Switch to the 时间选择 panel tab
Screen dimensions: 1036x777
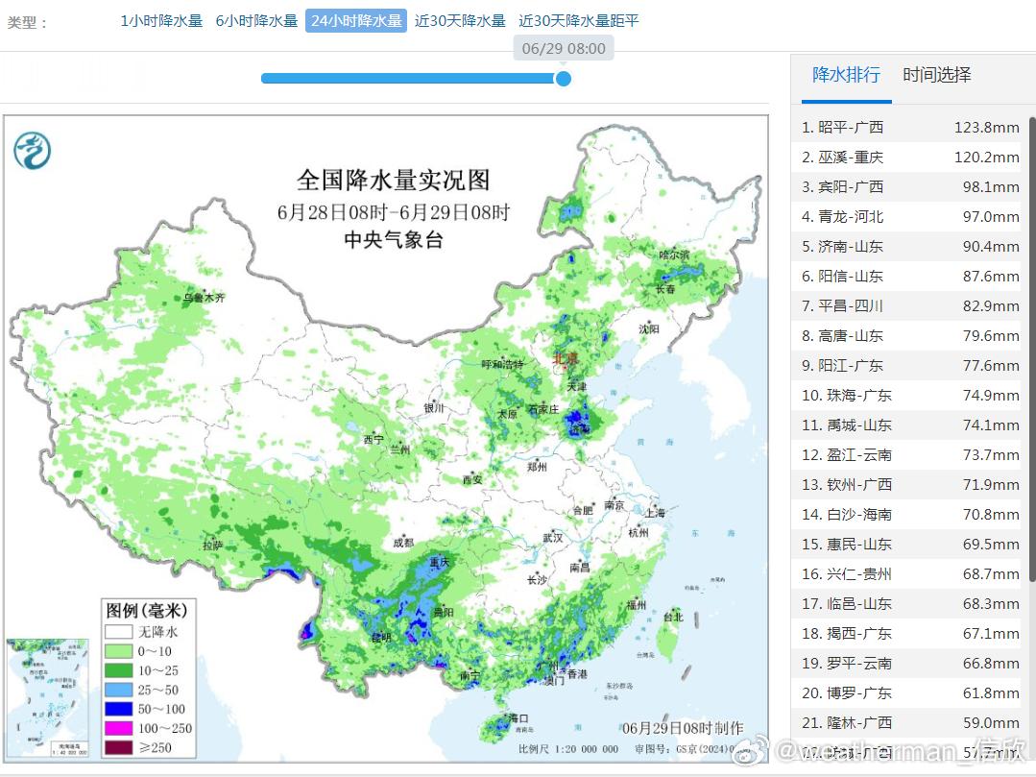pos(937,75)
